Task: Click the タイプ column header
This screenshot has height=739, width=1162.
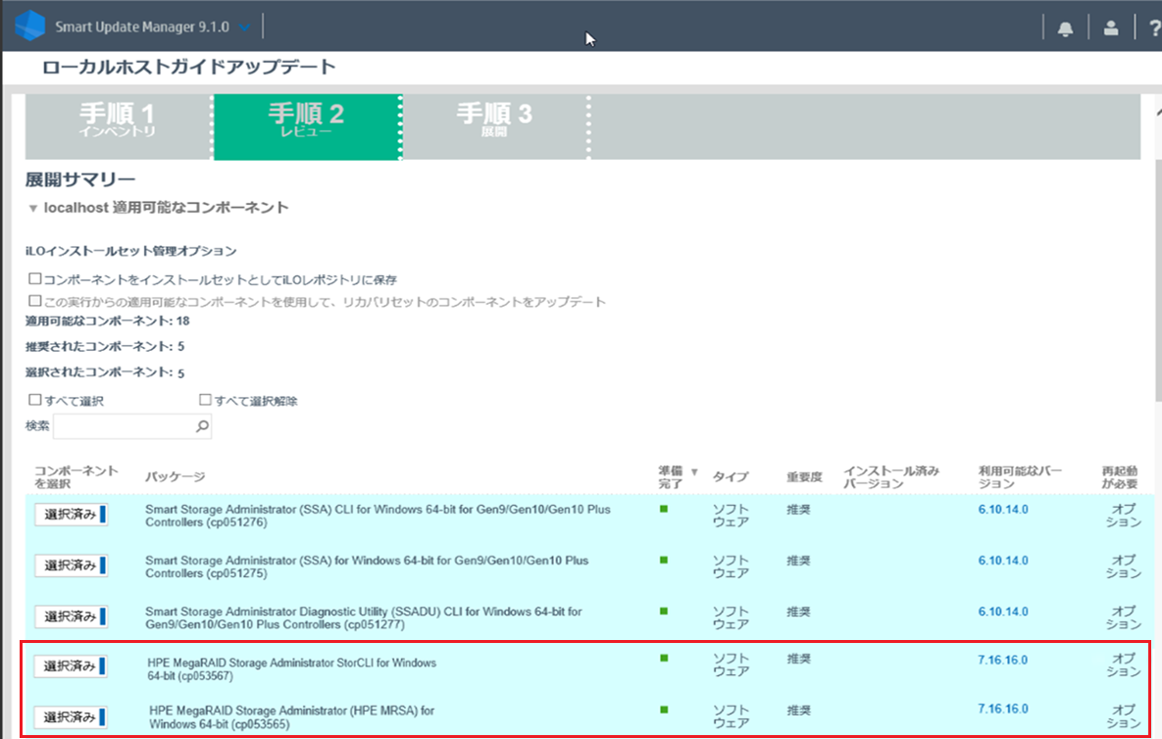Action: pyautogui.click(x=731, y=477)
